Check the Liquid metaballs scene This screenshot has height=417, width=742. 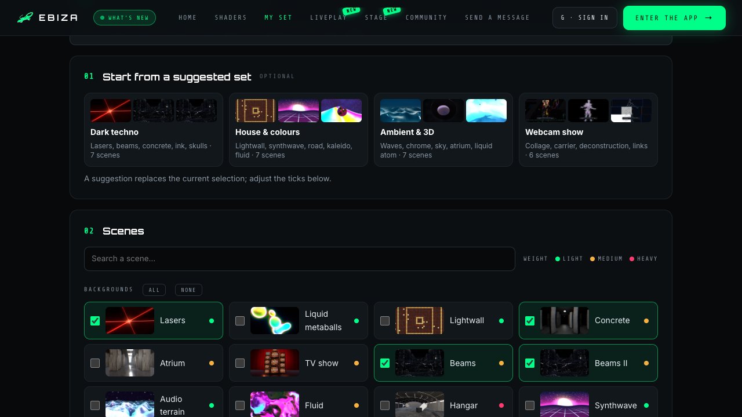tap(240, 321)
